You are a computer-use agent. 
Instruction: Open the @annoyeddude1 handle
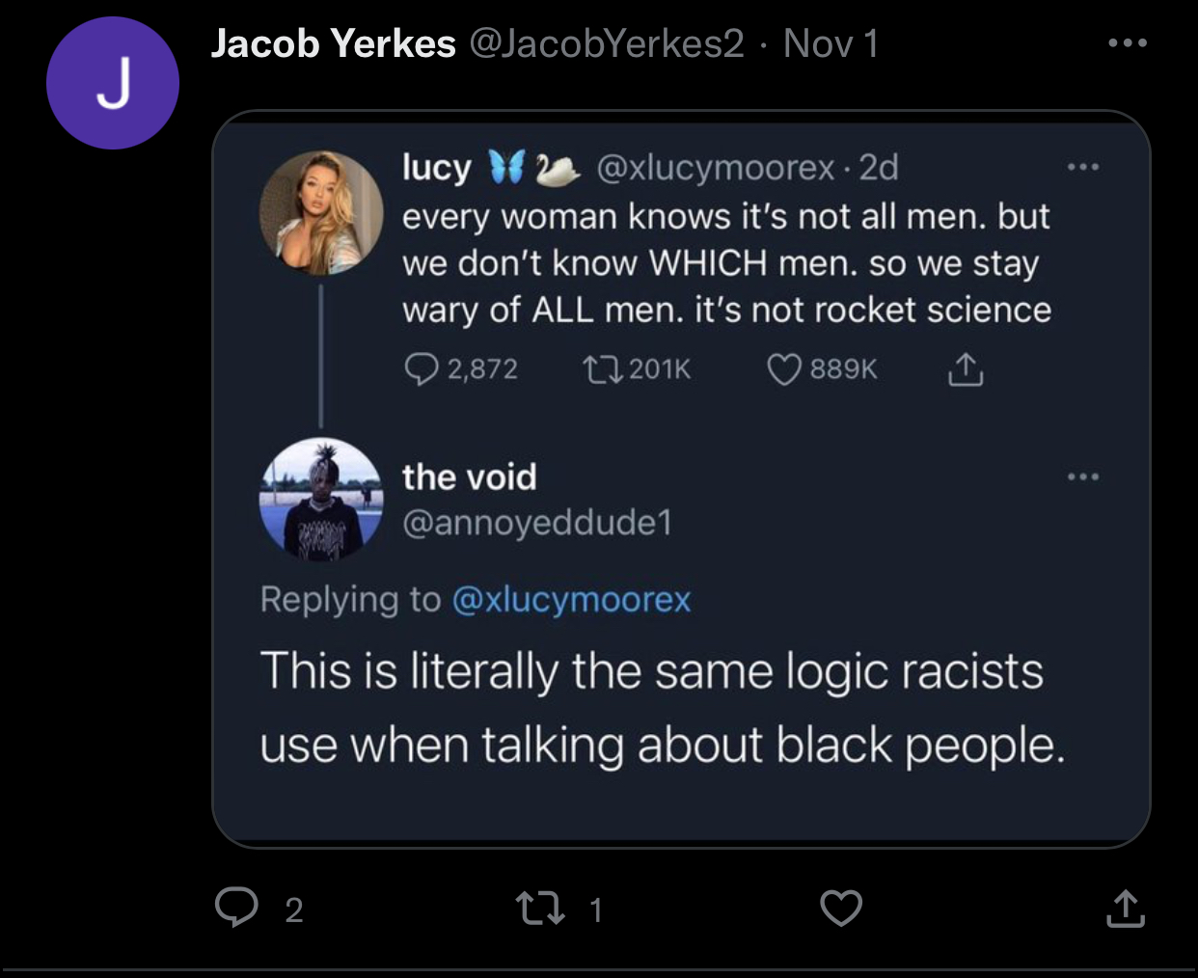click(x=537, y=523)
